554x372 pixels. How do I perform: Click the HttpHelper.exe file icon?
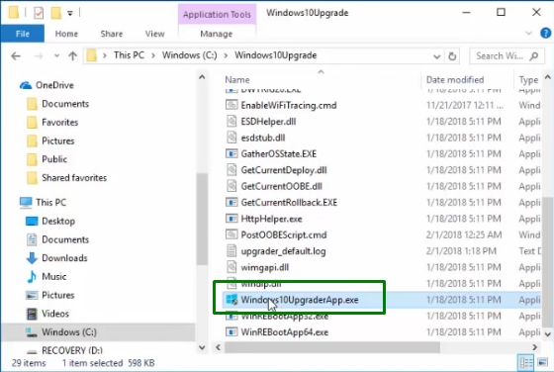(231, 219)
